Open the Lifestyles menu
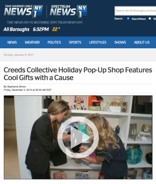The width and height of the screenshot is (156, 184). click(x=97, y=42)
